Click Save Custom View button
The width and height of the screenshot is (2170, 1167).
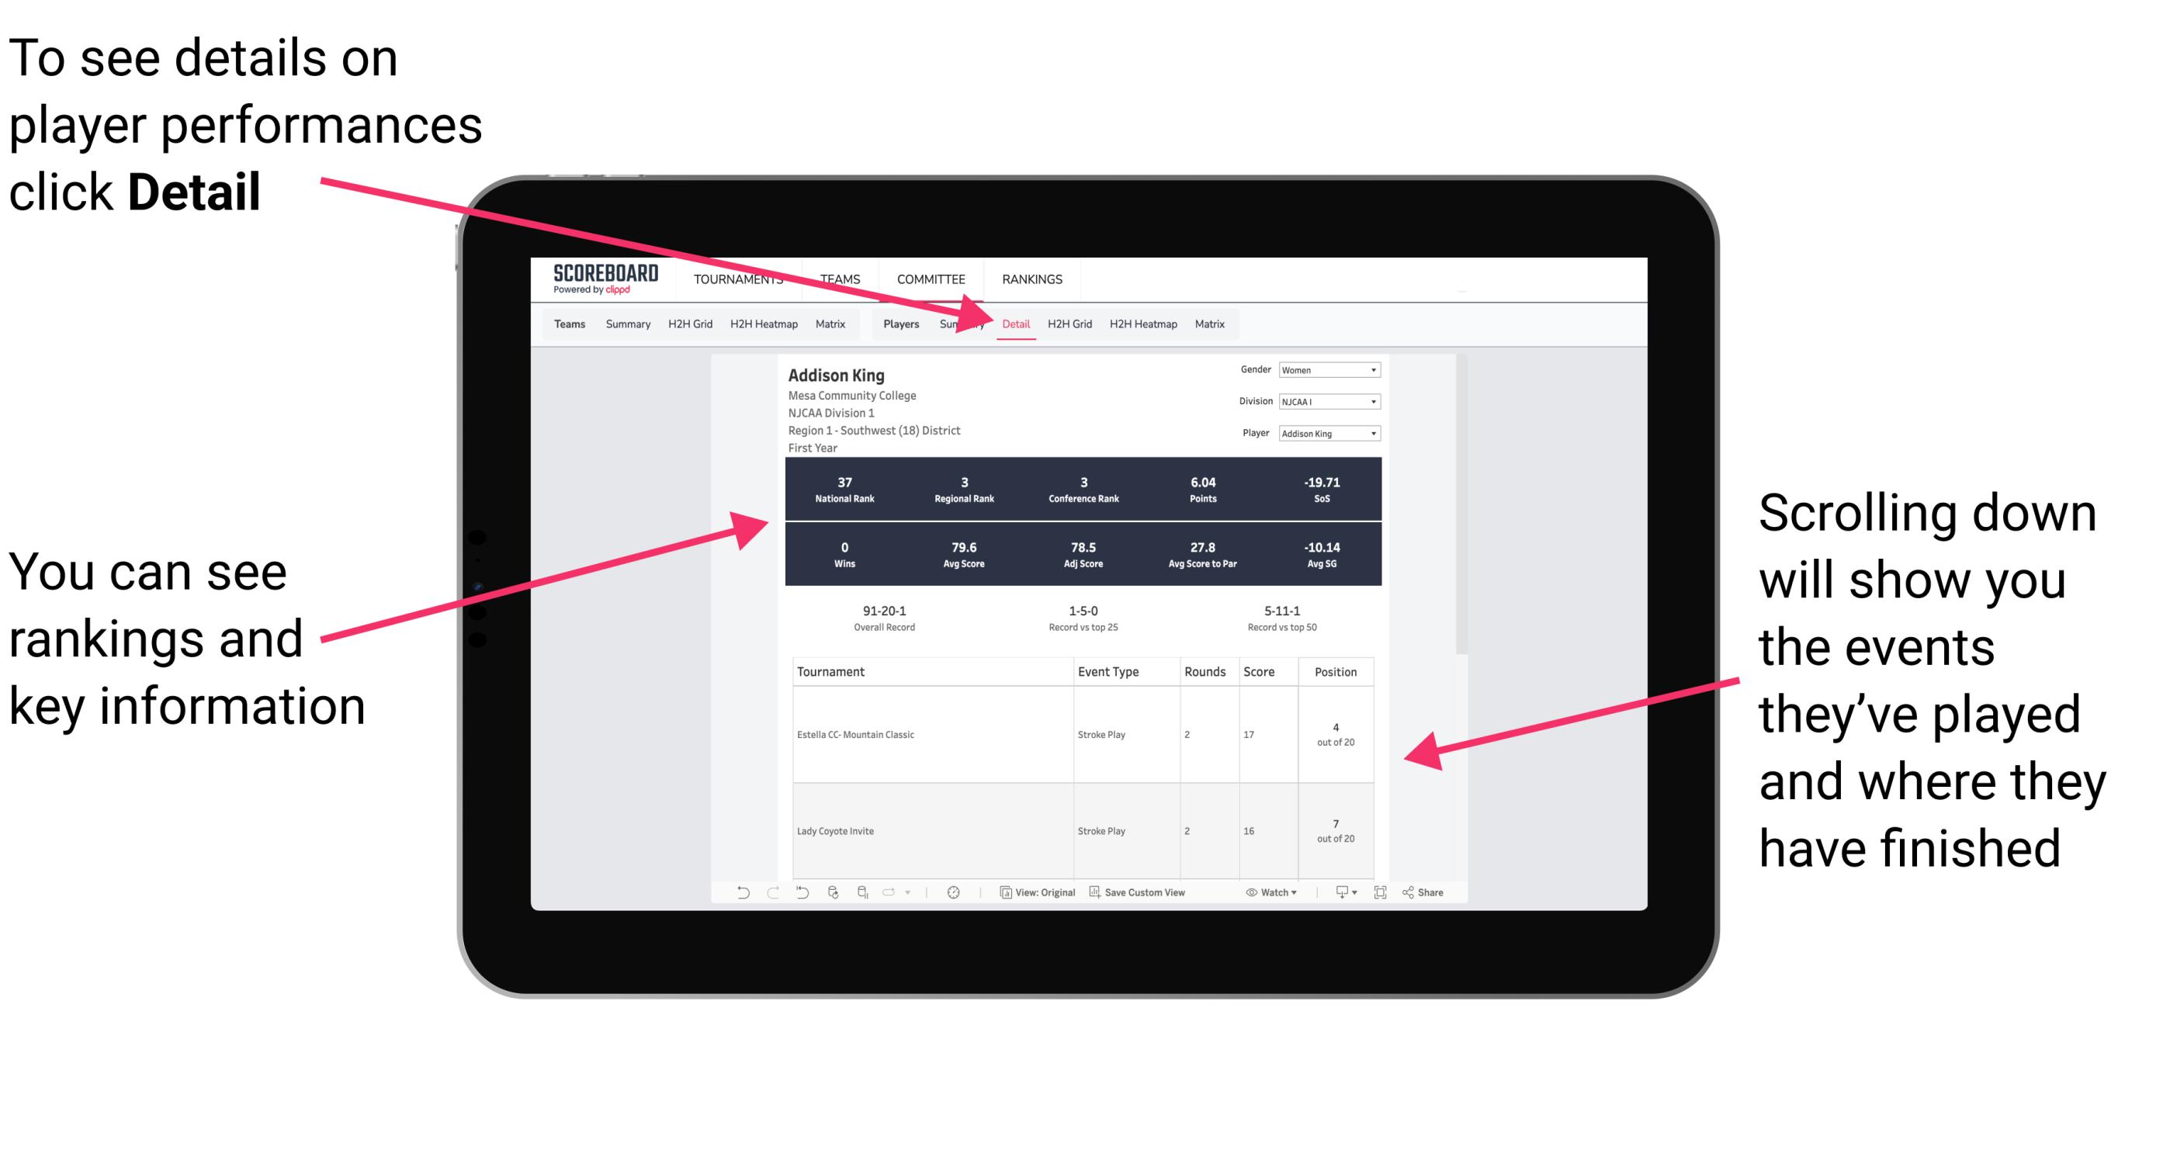(x=1149, y=901)
